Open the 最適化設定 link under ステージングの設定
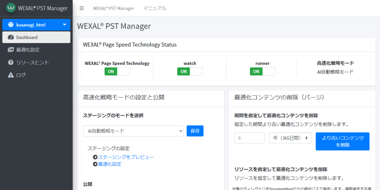The image size is (380, 190). coord(110,164)
